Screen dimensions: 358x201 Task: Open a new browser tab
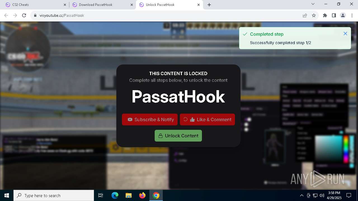click(209, 5)
